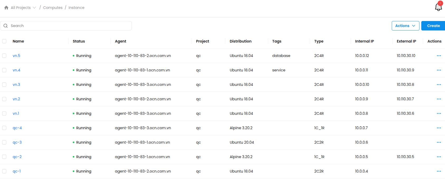The height and width of the screenshot is (182, 445).
Task: Open the vn.5 instance link
Action: [x=16, y=56]
